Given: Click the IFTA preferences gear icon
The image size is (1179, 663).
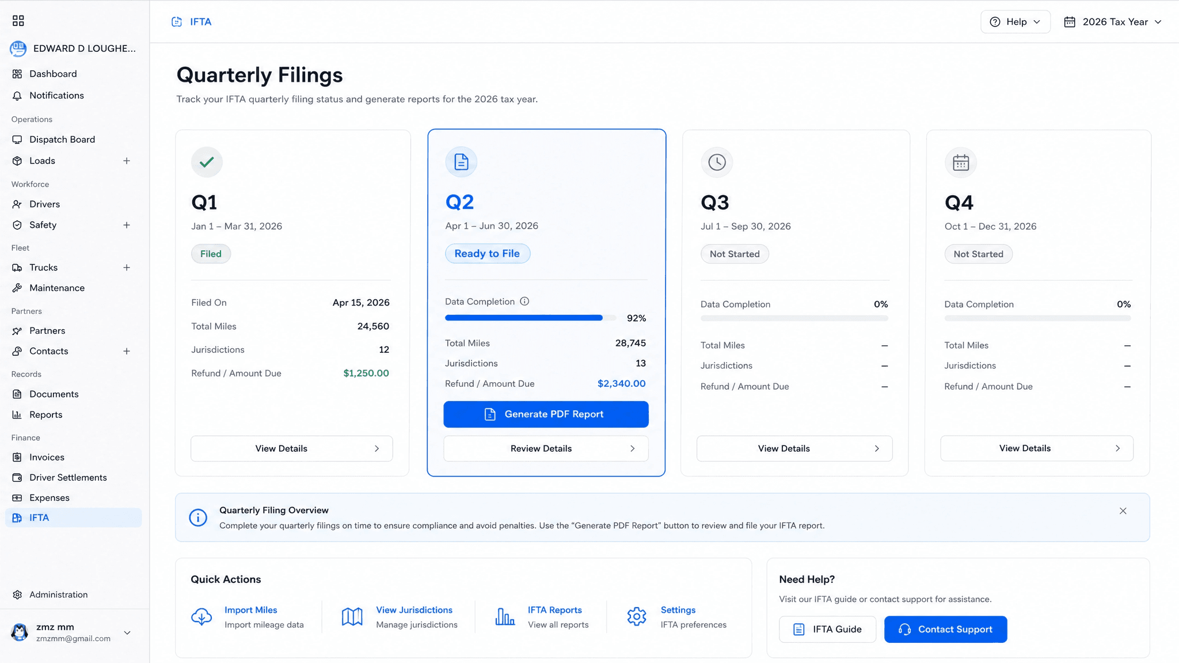Looking at the screenshot, I should (x=637, y=617).
